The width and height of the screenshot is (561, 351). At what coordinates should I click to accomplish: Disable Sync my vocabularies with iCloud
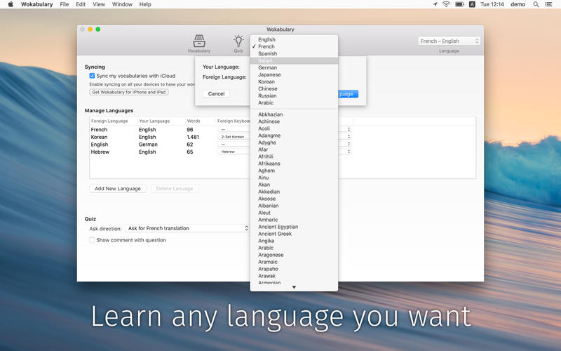[x=92, y=75]
